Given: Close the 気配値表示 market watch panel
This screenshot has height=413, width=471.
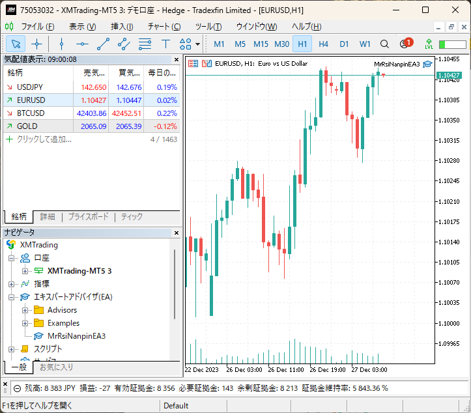Looking at the screenshot, I should tap(177, 59).
